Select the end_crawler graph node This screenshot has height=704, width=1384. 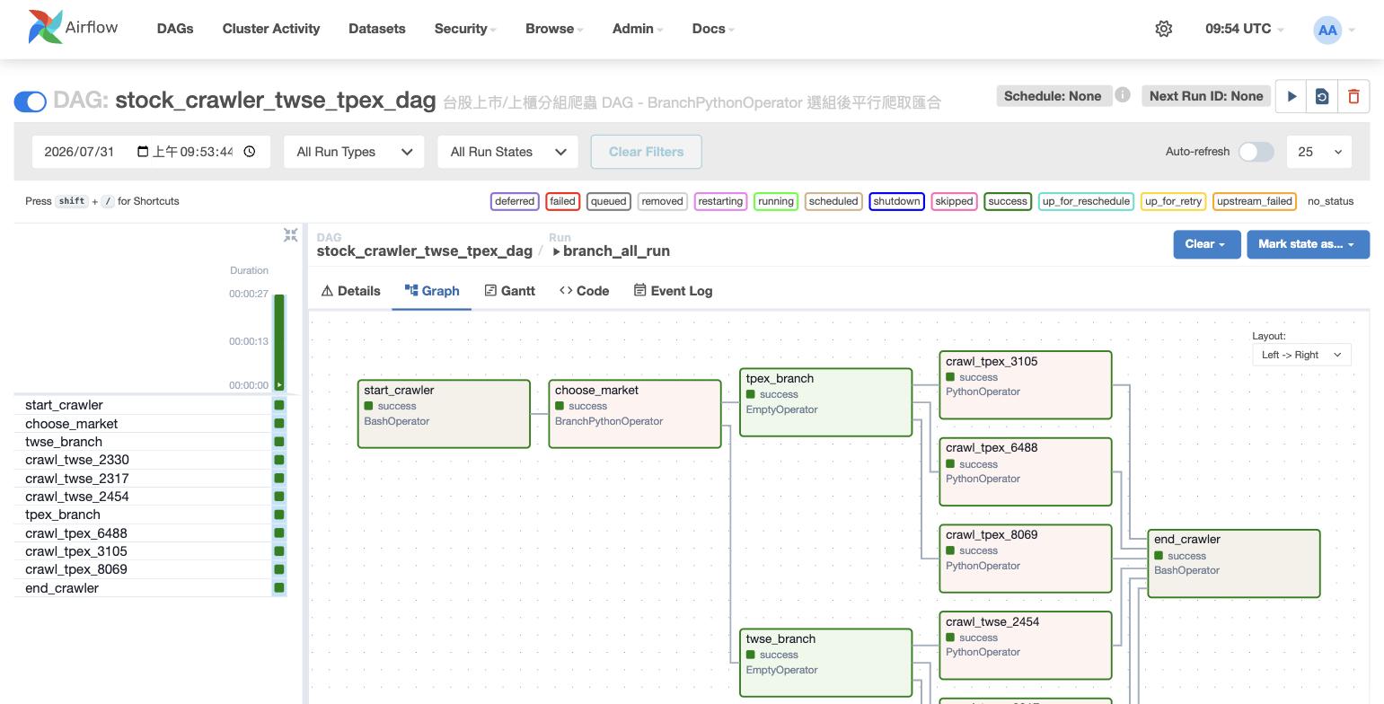point(1234,563)
